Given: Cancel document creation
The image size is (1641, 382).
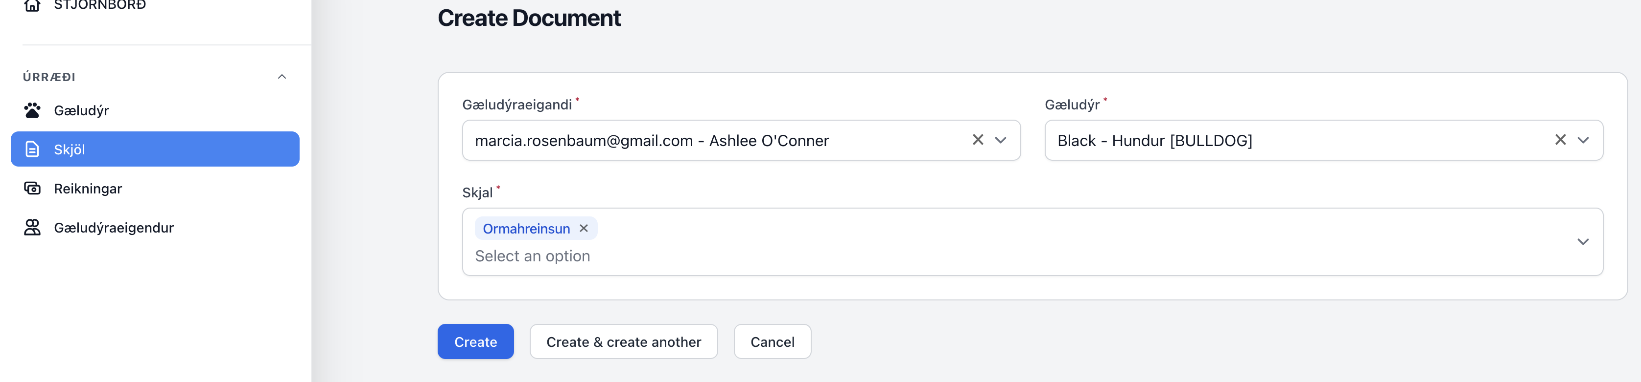Looking at the screenshot, I should (772, 342).
